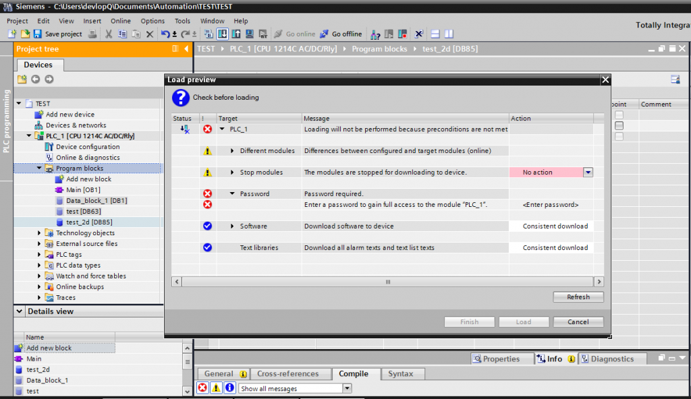
Task: Toggle the information messages filter button
Action: click(229, 388)
